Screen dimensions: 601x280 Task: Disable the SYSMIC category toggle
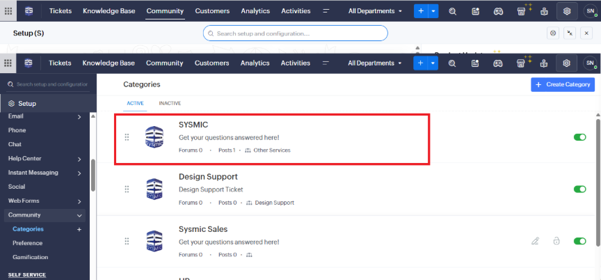[579, 137]
